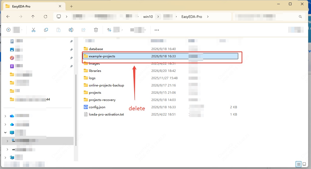This screenshot has width=311, height=169.
Task: Switch to details view in status bar
Action: (x=299, y=164)
